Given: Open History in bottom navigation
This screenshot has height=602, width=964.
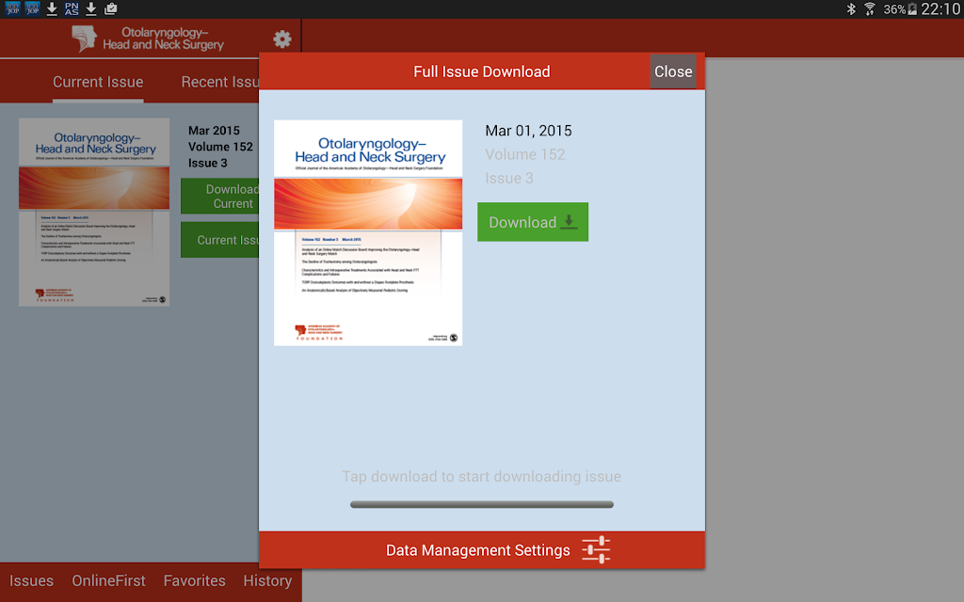Looking at the screenshot, I should tap(267, 580).
